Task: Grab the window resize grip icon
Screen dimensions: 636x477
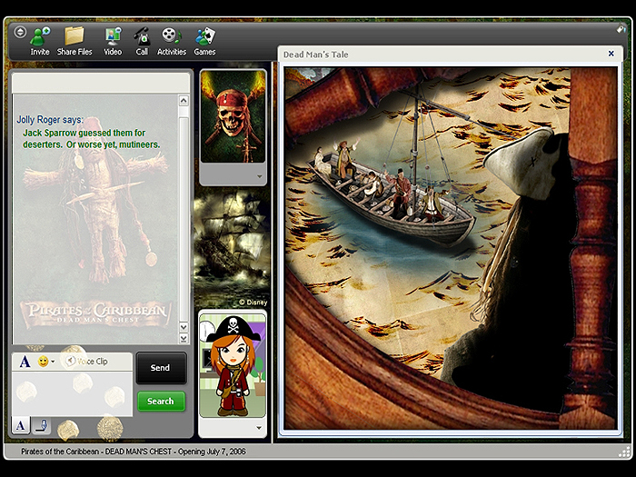Action: click(624, 452)
